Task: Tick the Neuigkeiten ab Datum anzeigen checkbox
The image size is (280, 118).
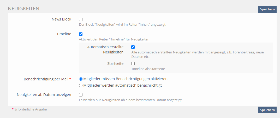Action: coord(81,95)
